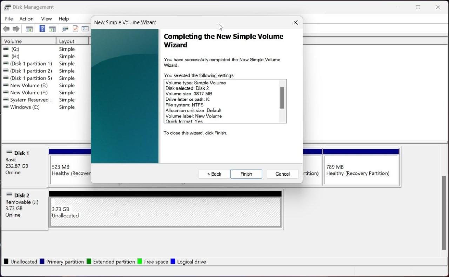Close the New Simple Volume Wizard dialog

pos(295,22)
